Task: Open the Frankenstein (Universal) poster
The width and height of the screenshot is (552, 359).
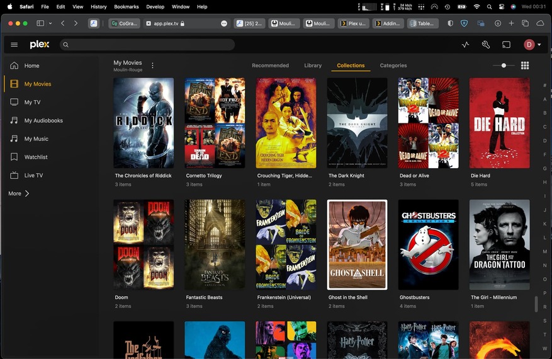Action: pos(286,245)
